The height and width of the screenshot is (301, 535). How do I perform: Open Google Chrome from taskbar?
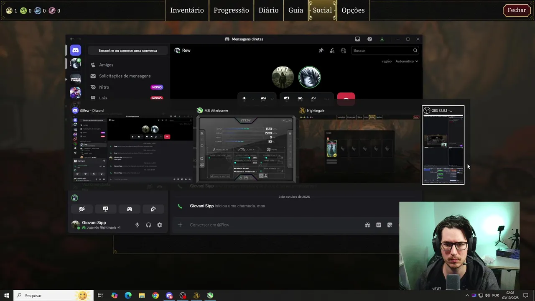point(155,296)
